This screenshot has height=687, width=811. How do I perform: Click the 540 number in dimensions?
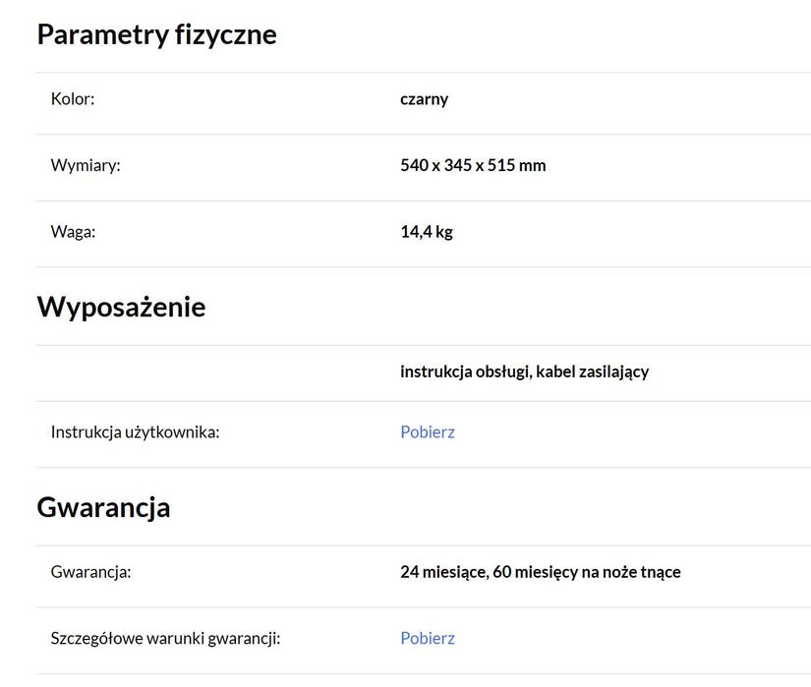(x=414, y=165)
